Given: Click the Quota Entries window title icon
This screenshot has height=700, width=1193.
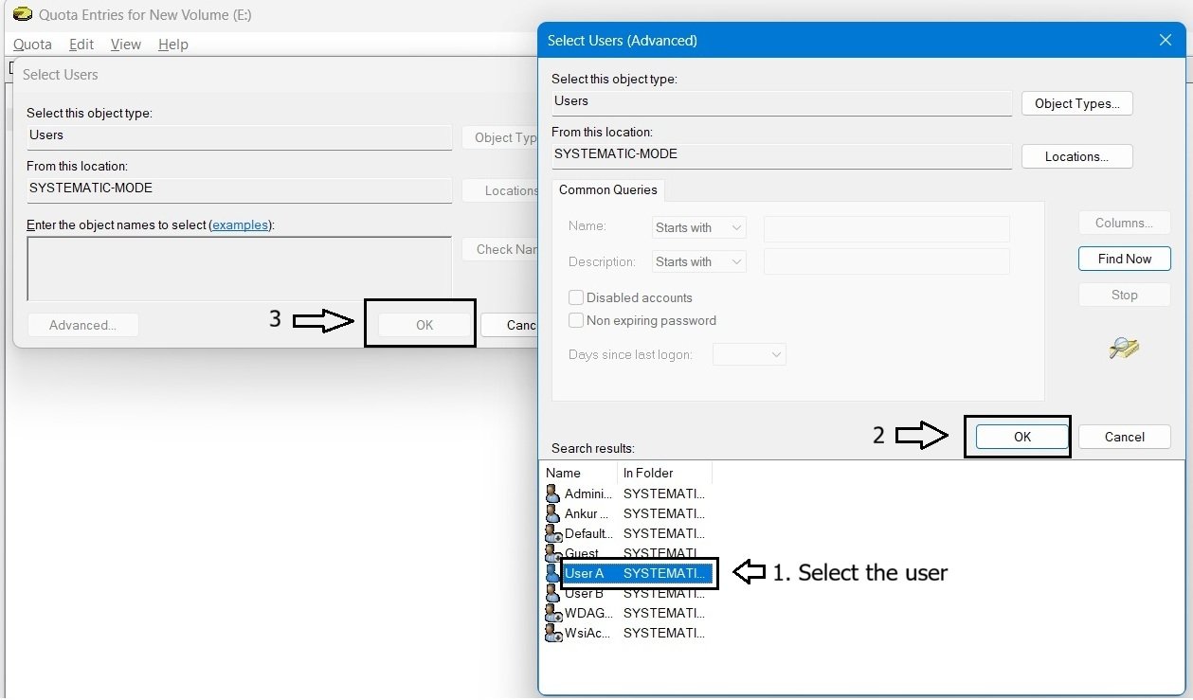Looking at the screenshot, I should (22, 14).
